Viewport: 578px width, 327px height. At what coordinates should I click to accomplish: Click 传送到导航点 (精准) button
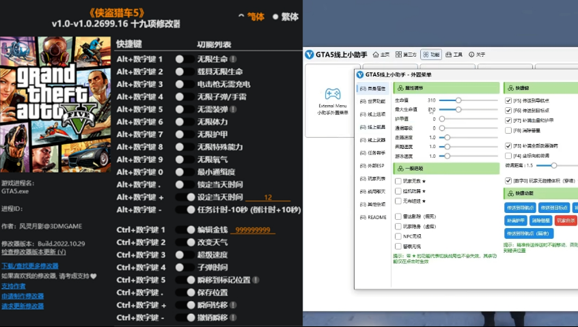pyautogui.click(x=529, y=233)
